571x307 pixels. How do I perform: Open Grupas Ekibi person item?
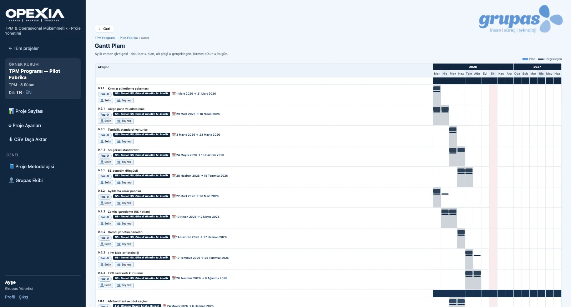pyautogui.click(x=26, y=180)
